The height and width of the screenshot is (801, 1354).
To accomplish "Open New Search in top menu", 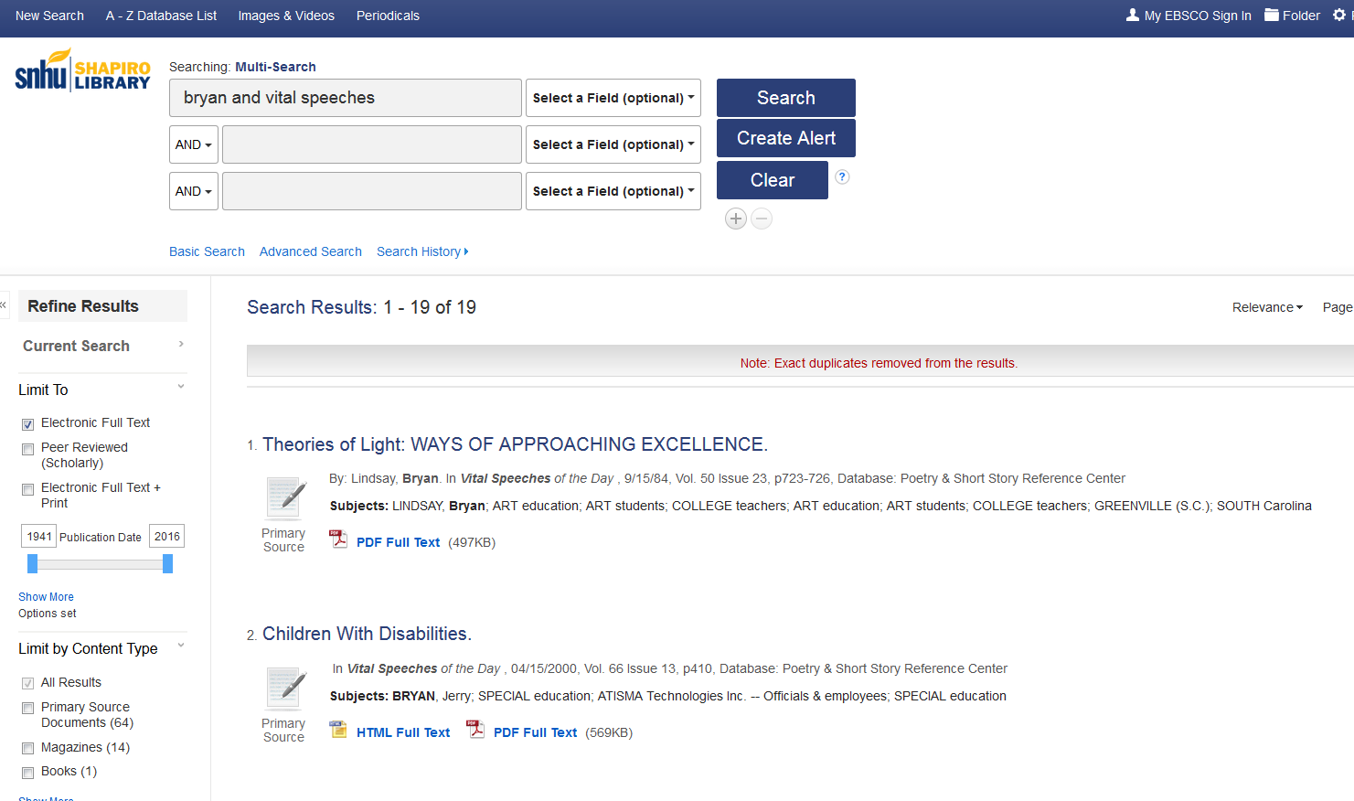I will pyautogui.click(x=49, y=16).
